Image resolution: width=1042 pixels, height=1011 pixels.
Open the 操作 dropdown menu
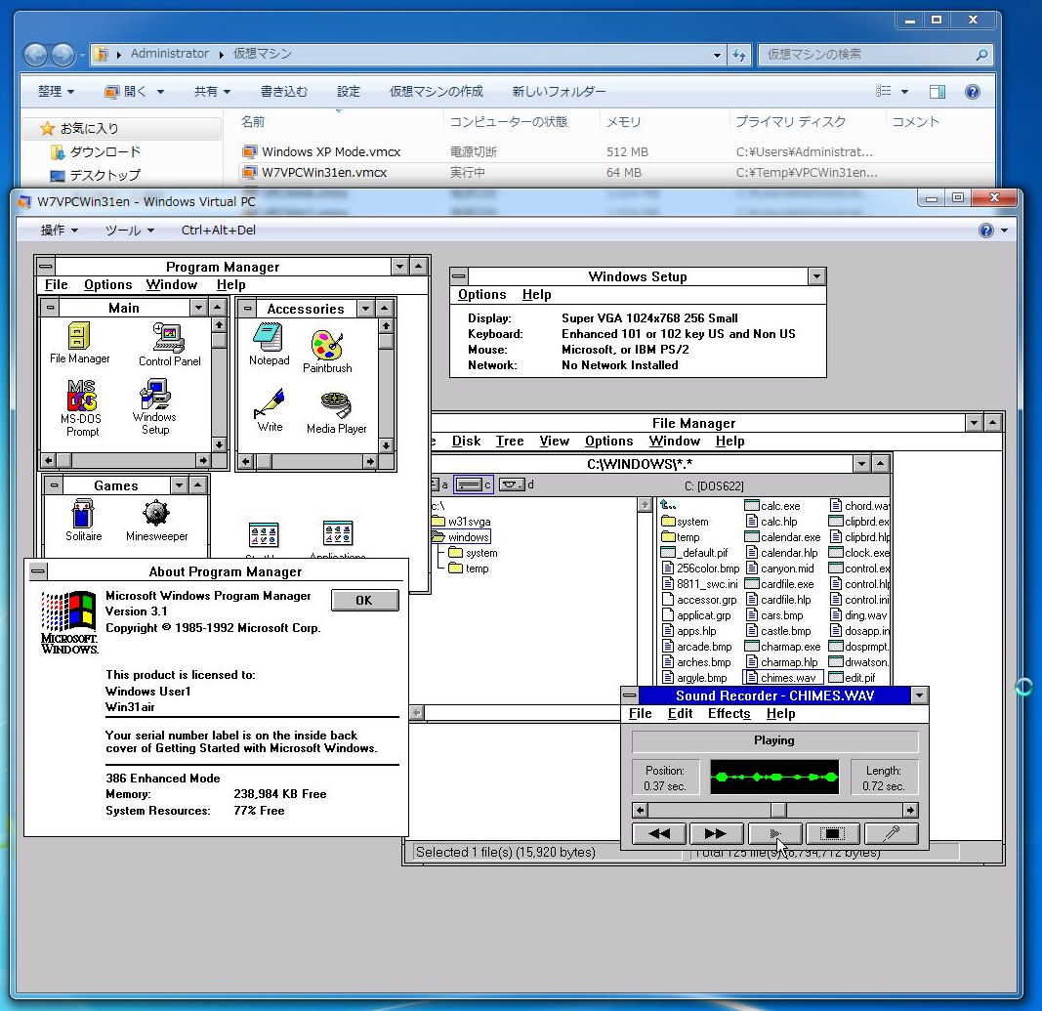click(60, 231)
